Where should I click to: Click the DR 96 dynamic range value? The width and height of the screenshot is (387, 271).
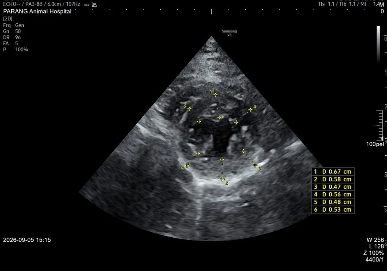click(x=12, y=37)
